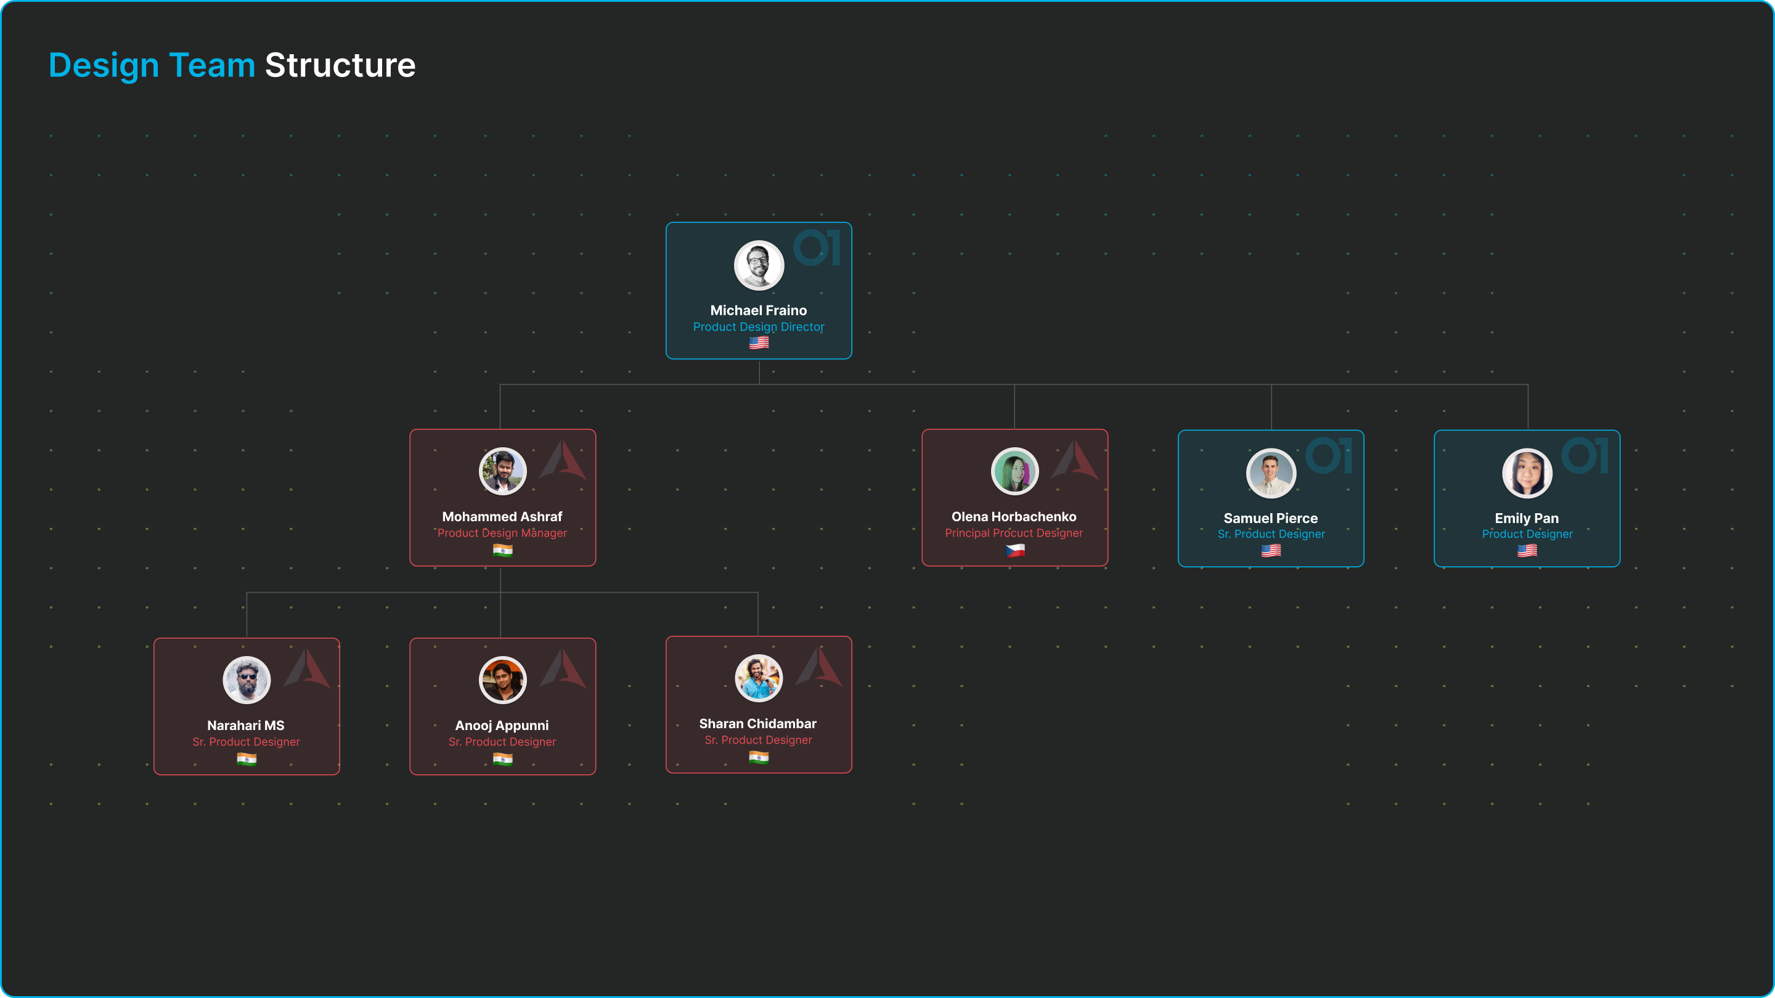Click Sharan Chidambar's profile picture
The width and height of the screenshot is (1775, 998).
coord(759,678)
